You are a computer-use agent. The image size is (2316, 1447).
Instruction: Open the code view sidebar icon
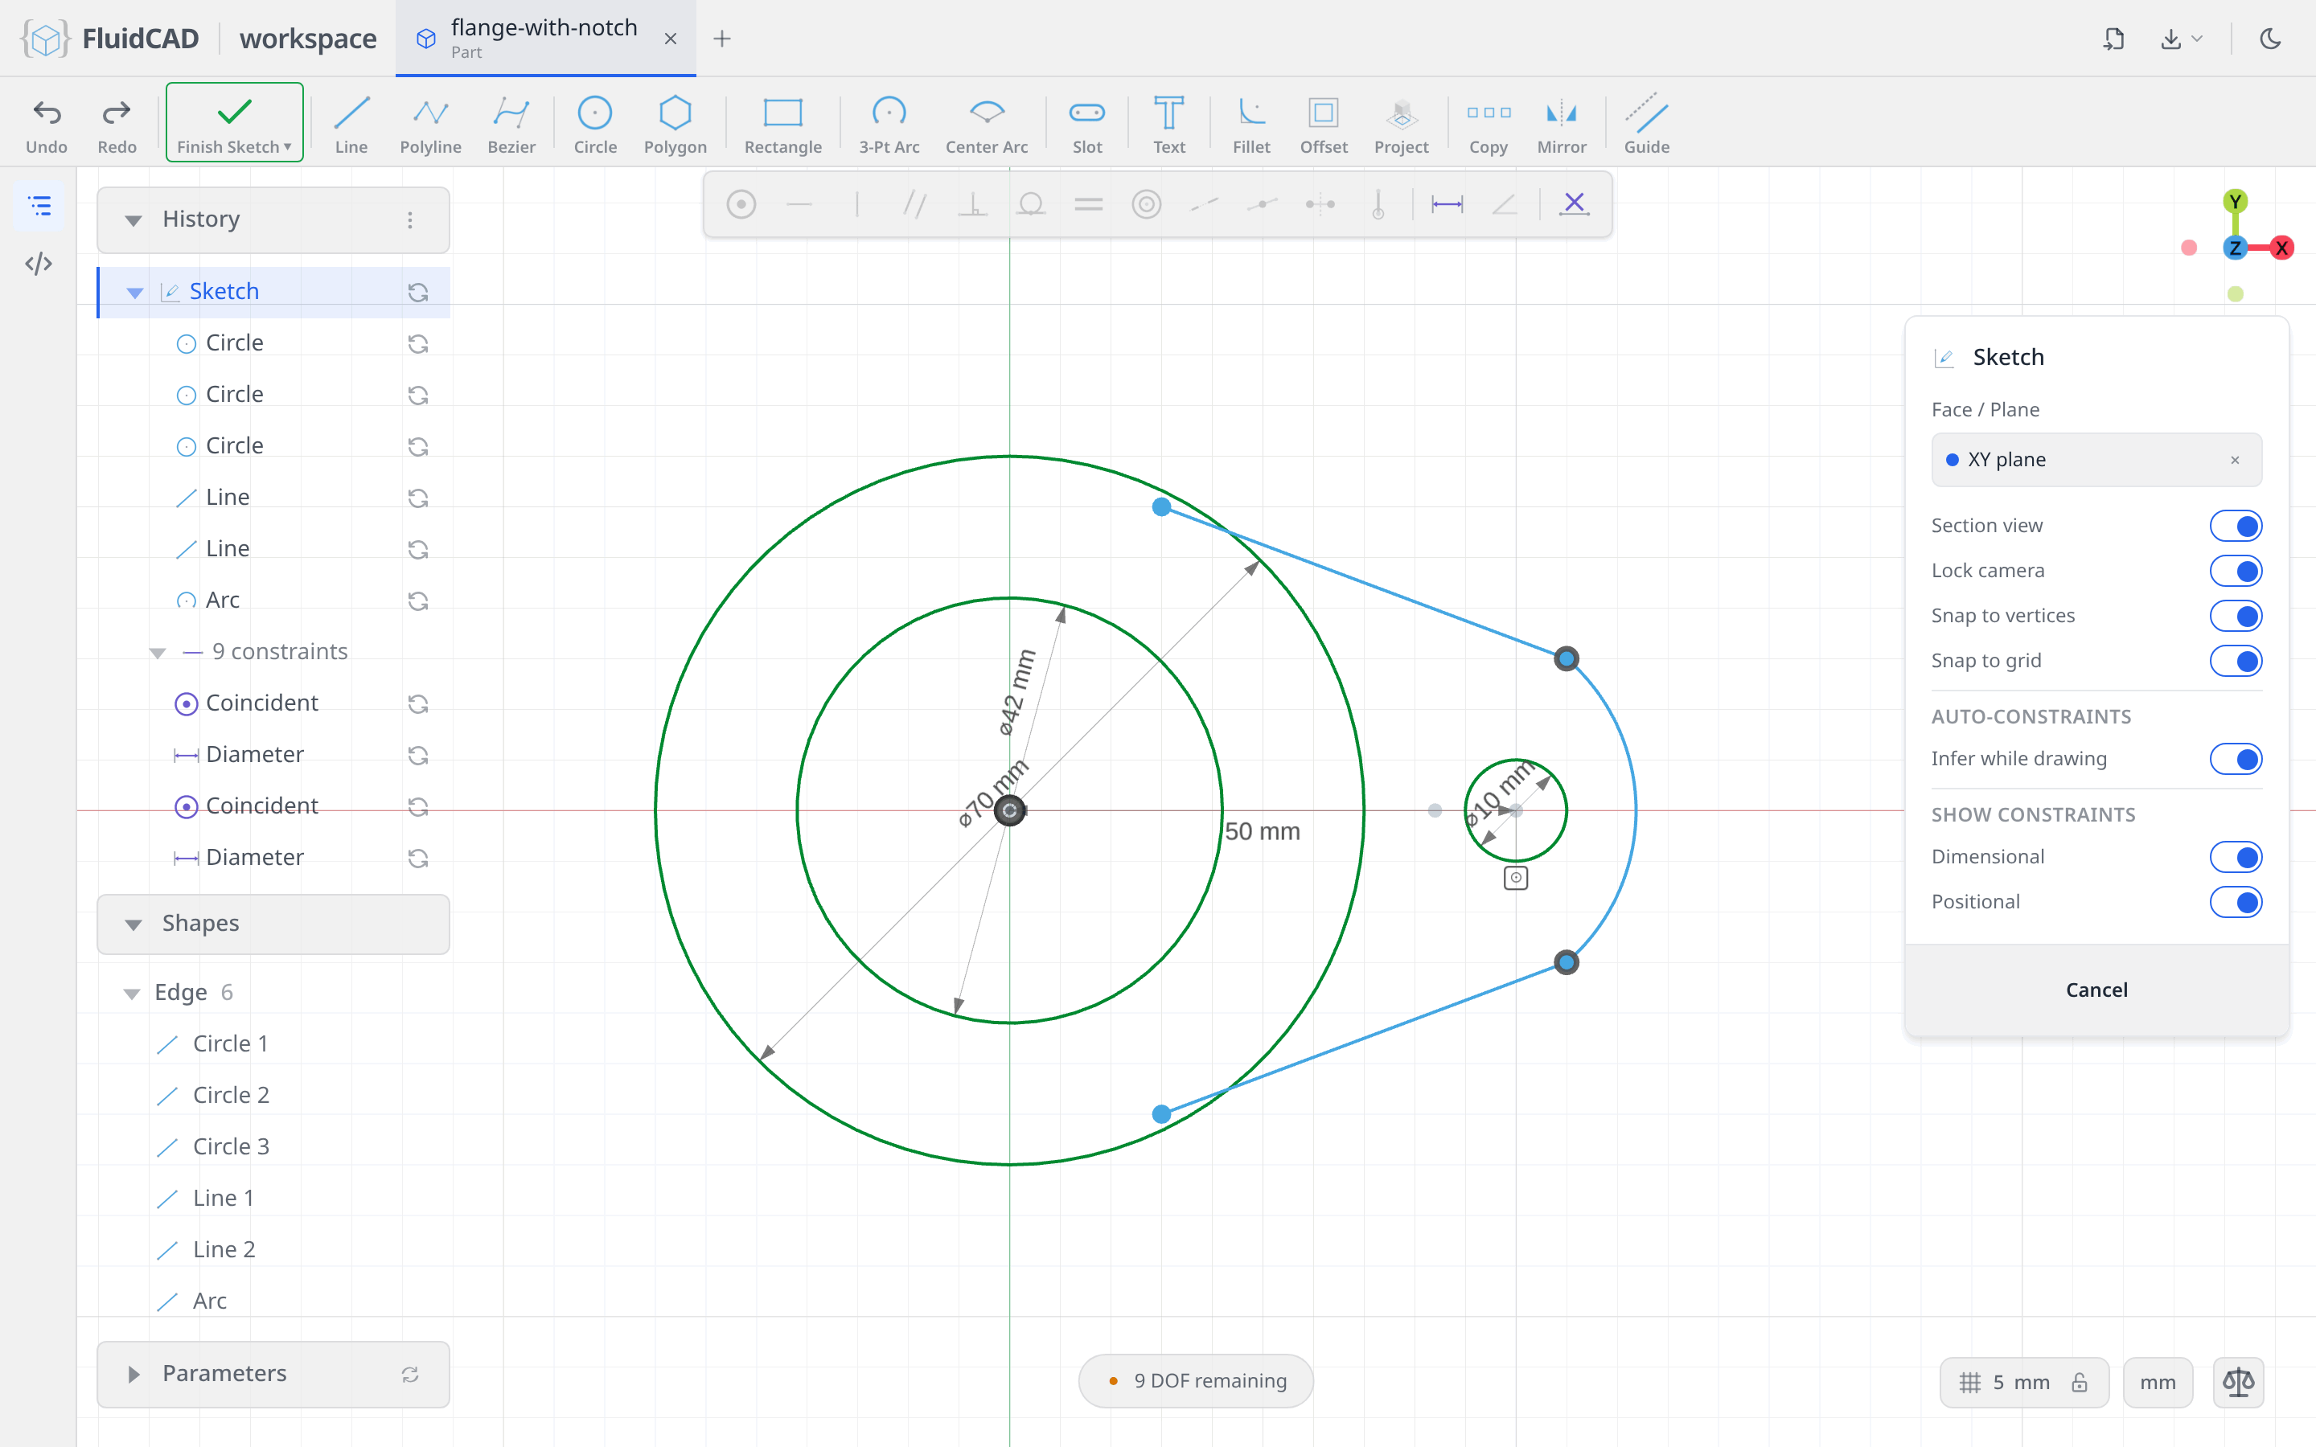(39, 263)
